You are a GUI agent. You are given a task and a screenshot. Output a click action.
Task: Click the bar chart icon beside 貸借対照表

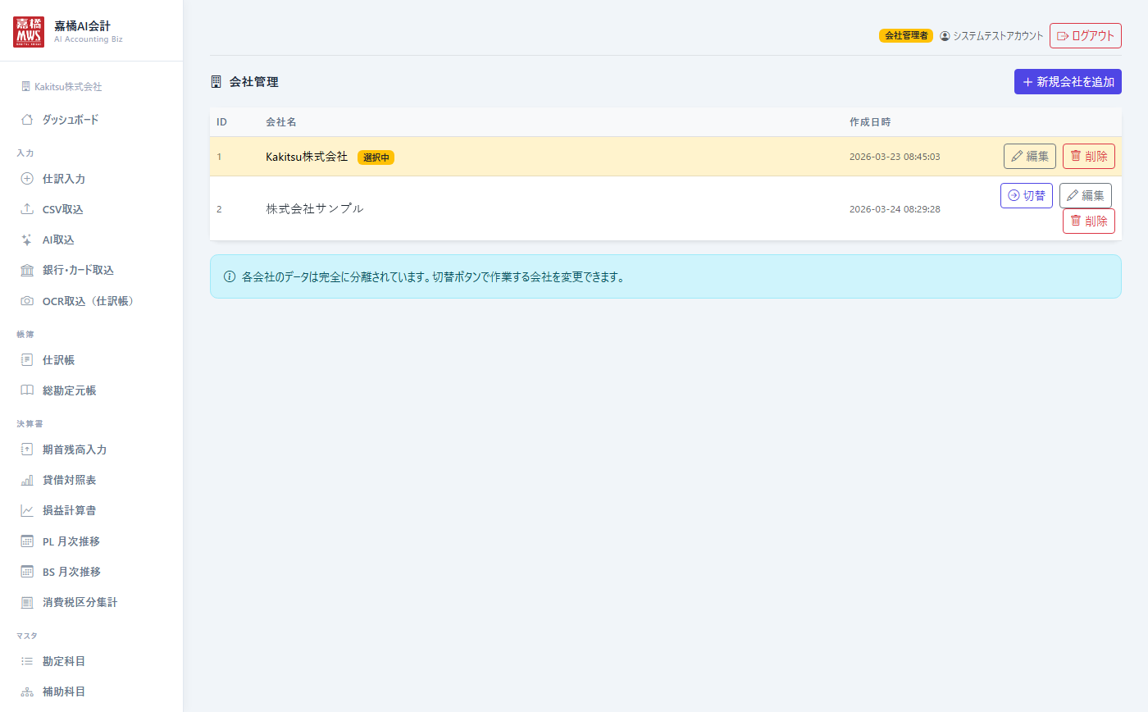(26, 480)
